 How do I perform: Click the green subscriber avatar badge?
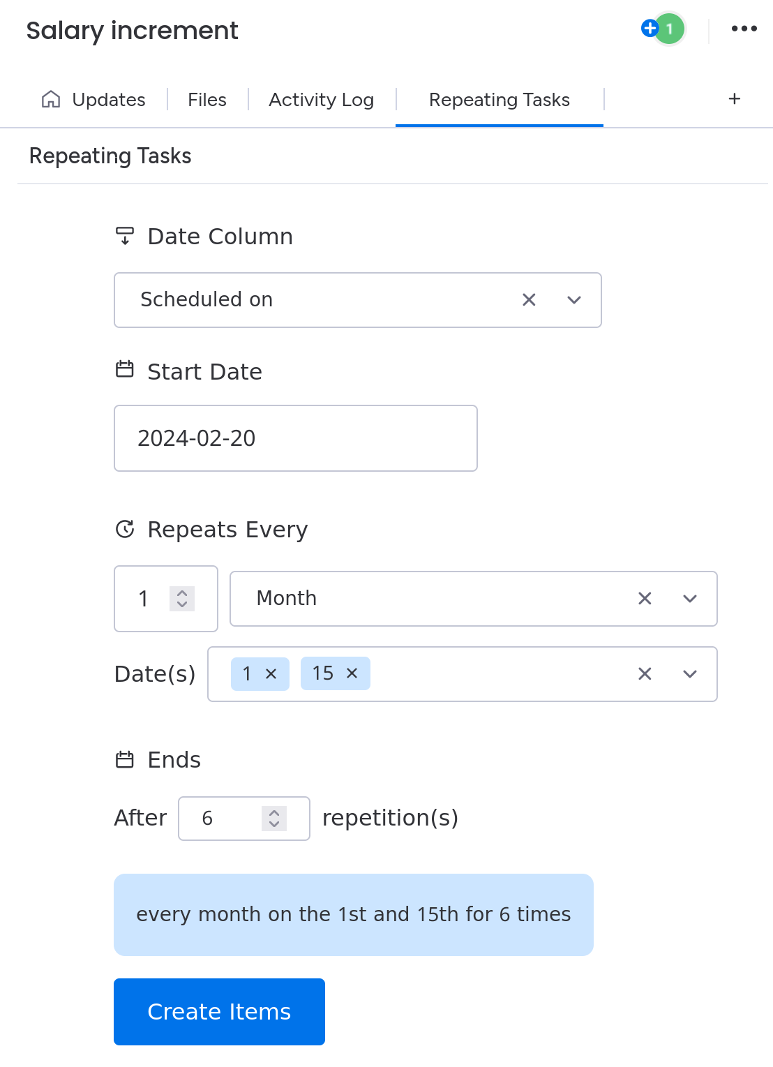pos(670,29)
